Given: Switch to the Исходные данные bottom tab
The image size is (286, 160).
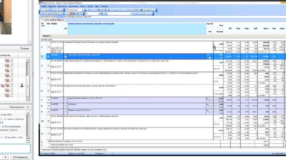Looking at the screenshot, I should click(x=58, y=150).
